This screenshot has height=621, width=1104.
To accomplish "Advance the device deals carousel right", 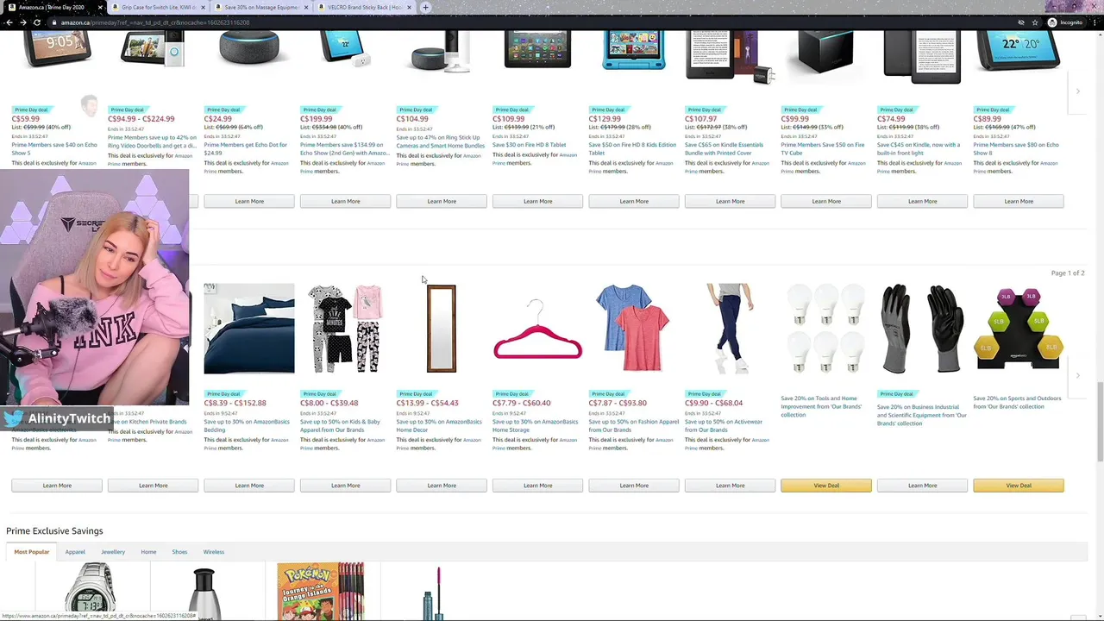I will pos(1077,91).
